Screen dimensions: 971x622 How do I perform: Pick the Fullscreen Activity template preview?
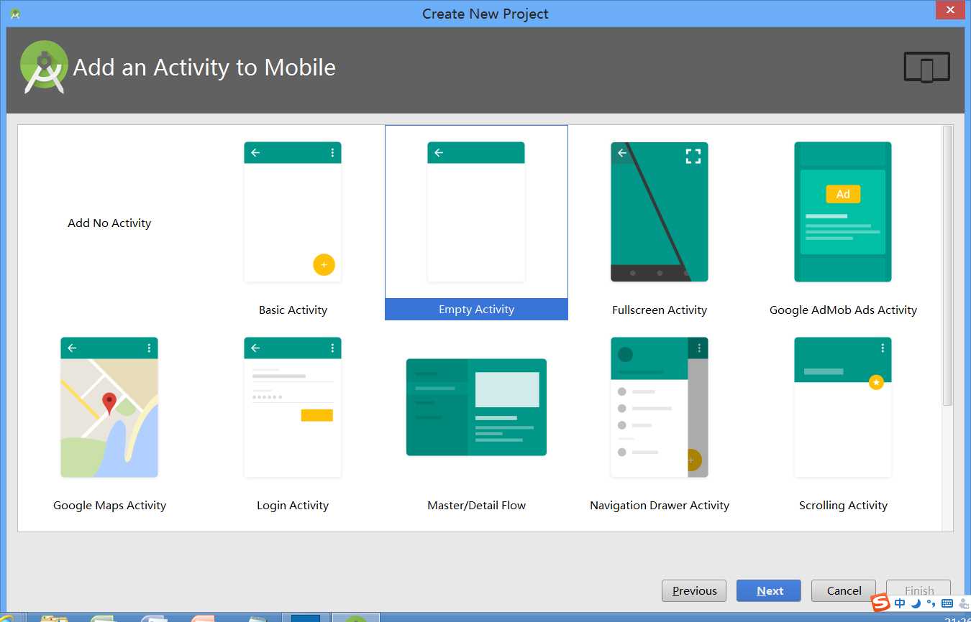[660, 212]
